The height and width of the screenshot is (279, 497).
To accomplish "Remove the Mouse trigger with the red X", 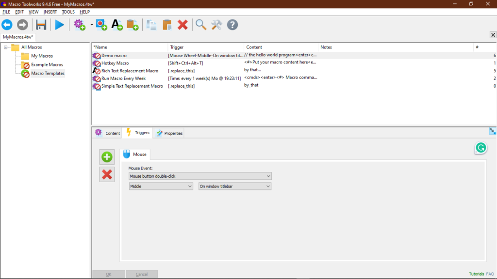I will click(107, 174).
